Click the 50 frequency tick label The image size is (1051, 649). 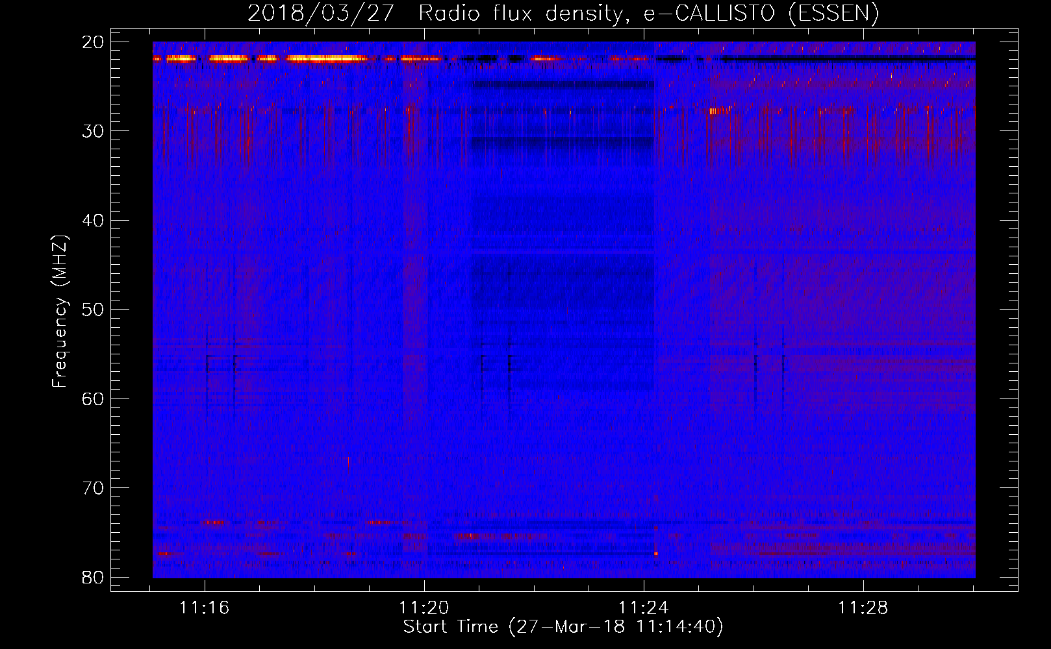pyautogui.click(x=94, y=310)
